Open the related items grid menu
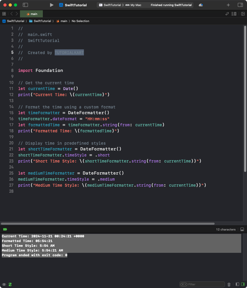 tap(4, 14)
